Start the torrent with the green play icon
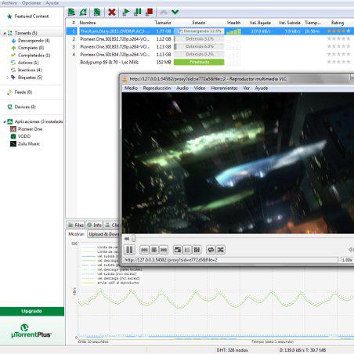This screenshot has width=354, height=354. (126, 12)
